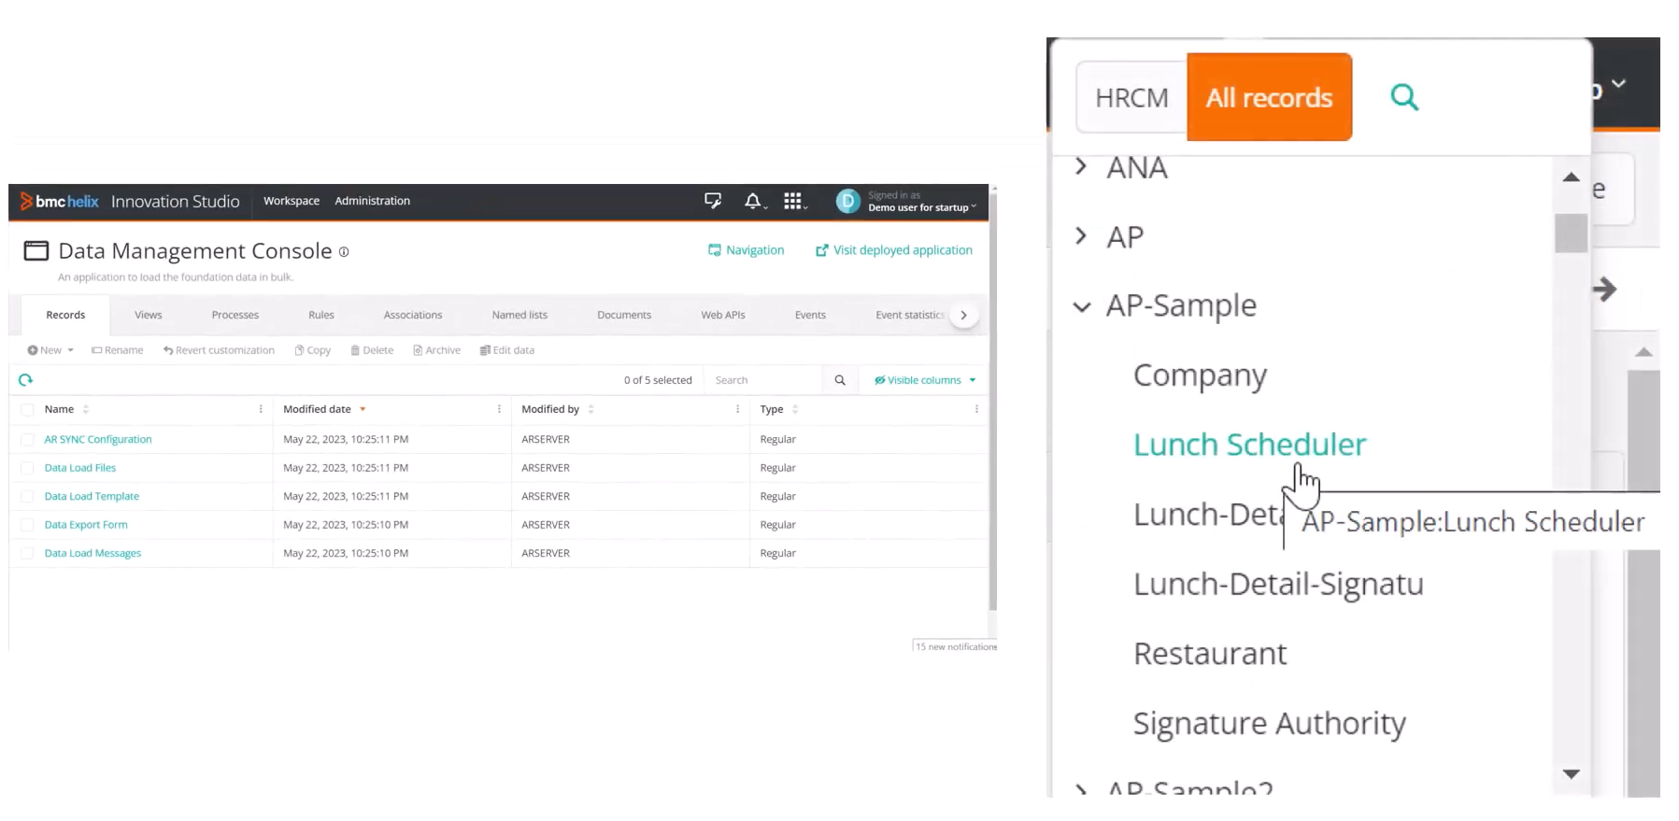
Task: Click the user avatar D icon
Action: point(847,201)
